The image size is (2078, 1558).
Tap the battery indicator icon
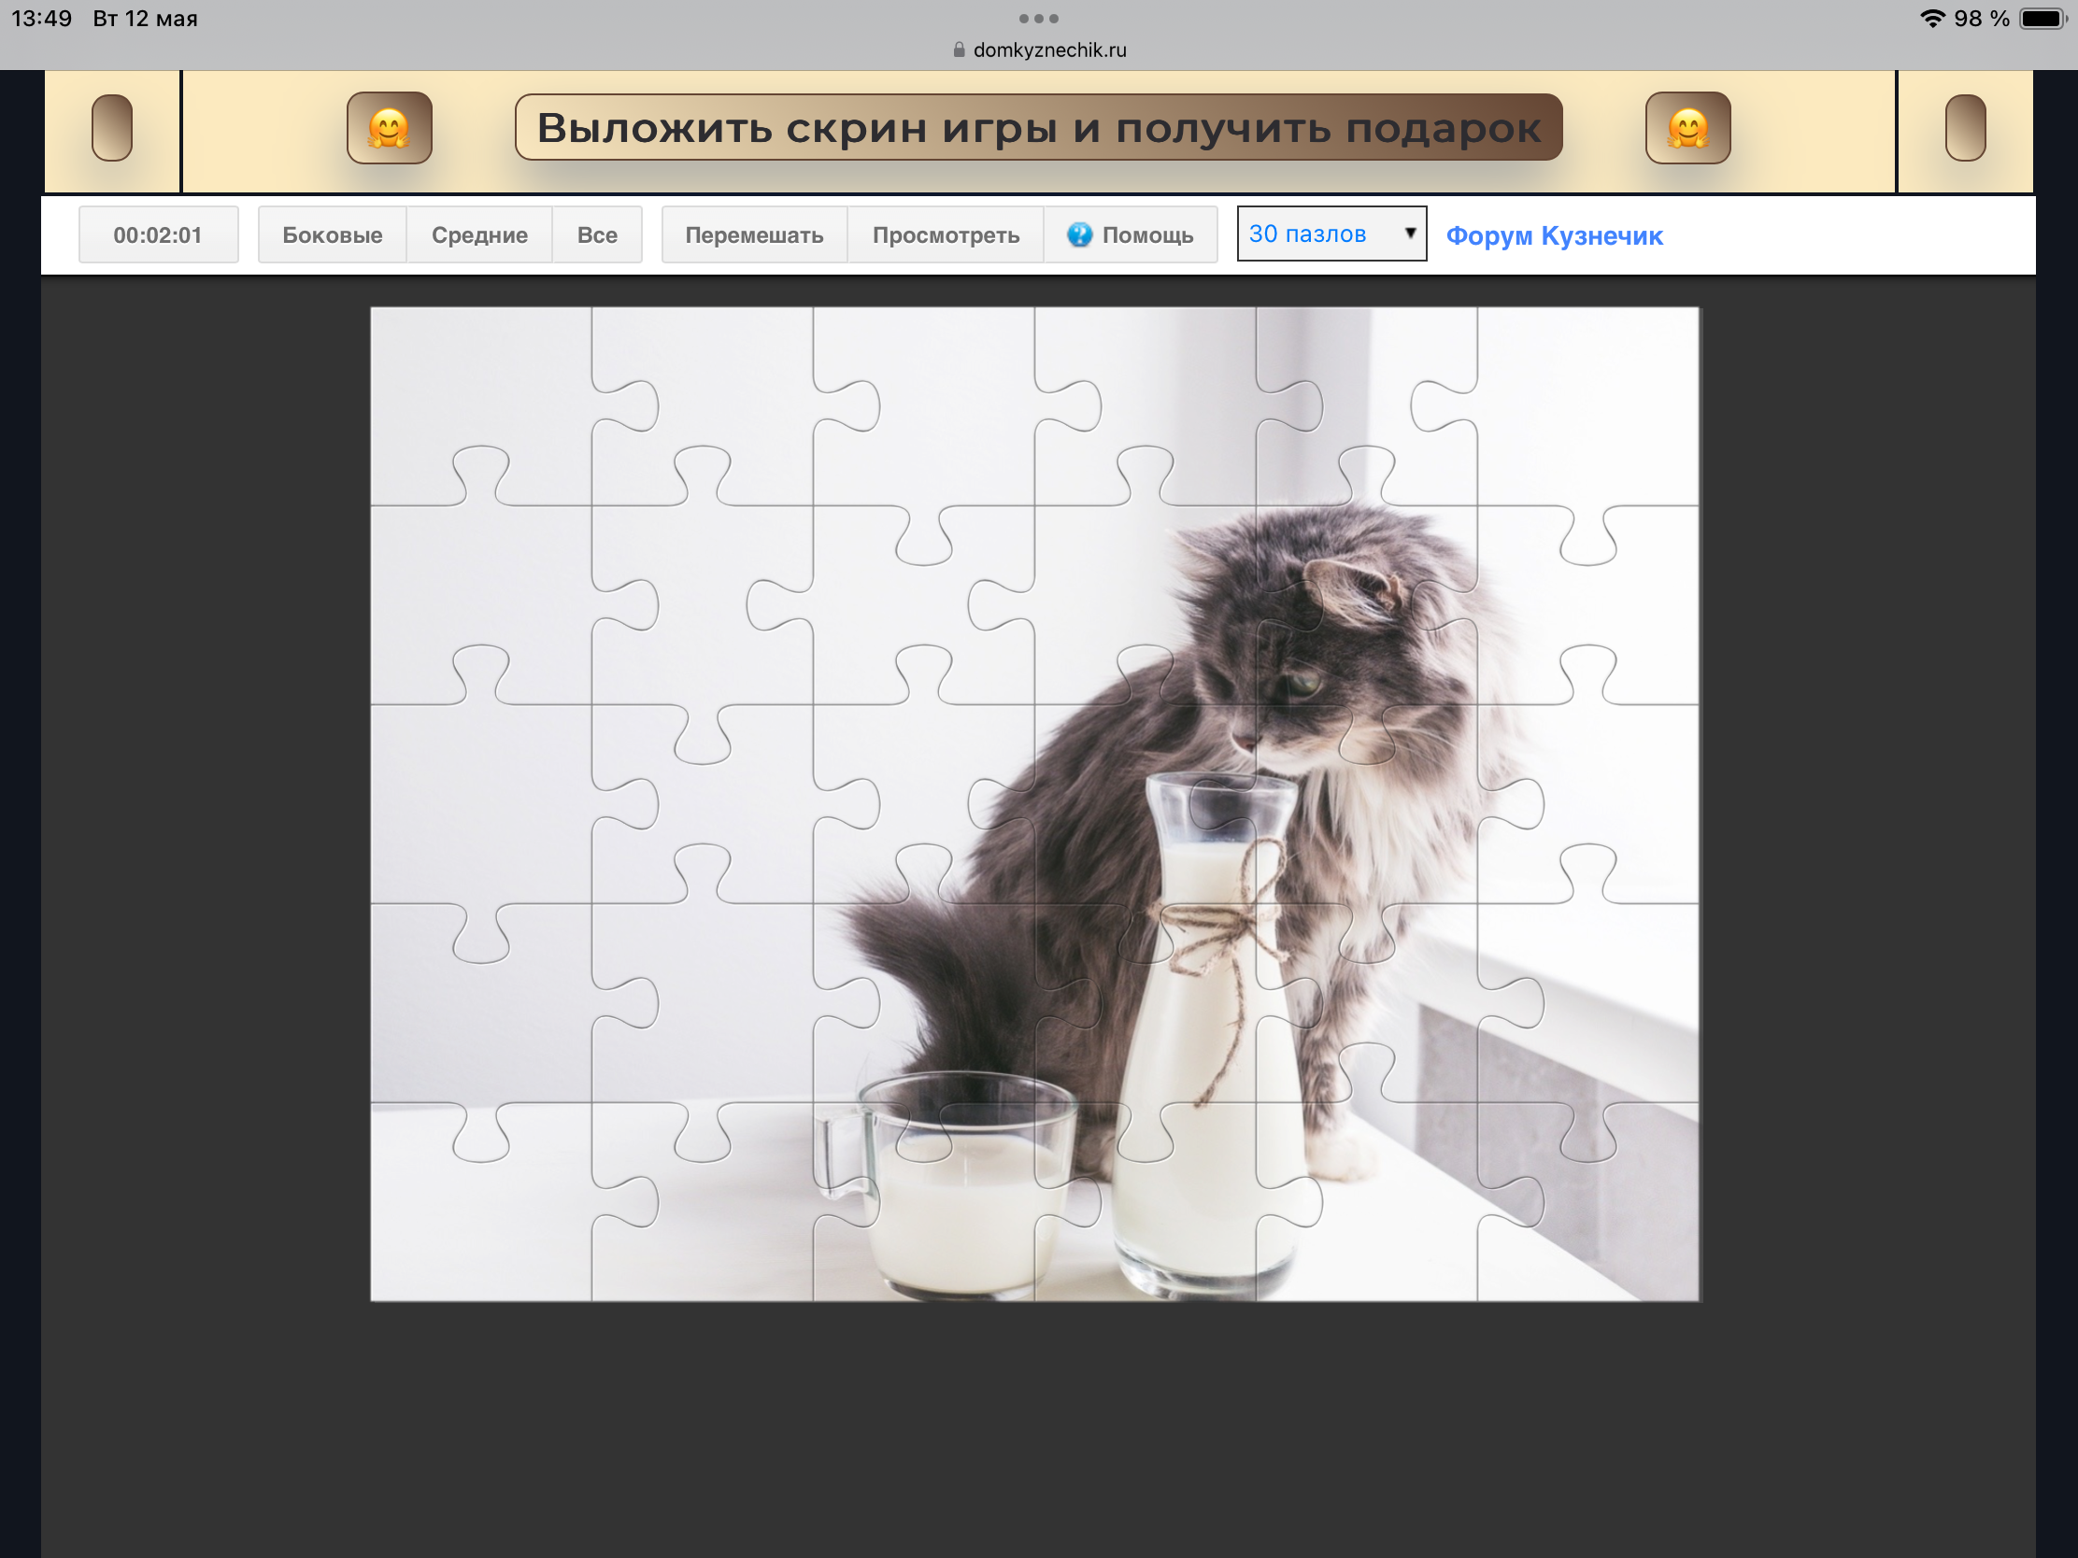2043,19
